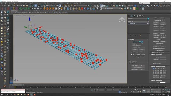Toggle the Clear Selection checkbox
The height and width of the screenshot is (96, 171).
(x=154, y=64)
